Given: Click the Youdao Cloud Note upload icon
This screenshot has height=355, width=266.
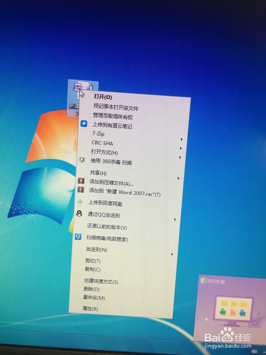Looking at the screenshot, I should (x=84, y=124).
